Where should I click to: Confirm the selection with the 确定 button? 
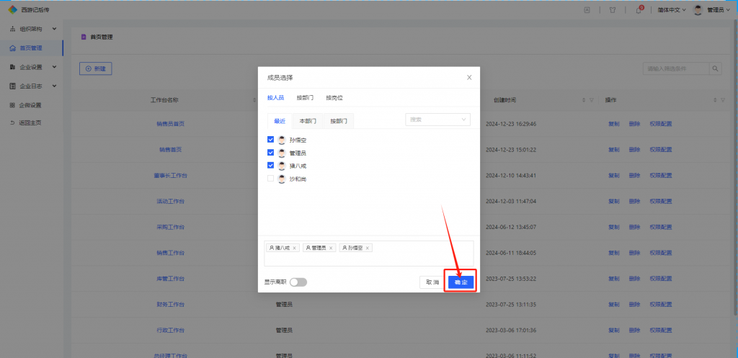point(461,282)
